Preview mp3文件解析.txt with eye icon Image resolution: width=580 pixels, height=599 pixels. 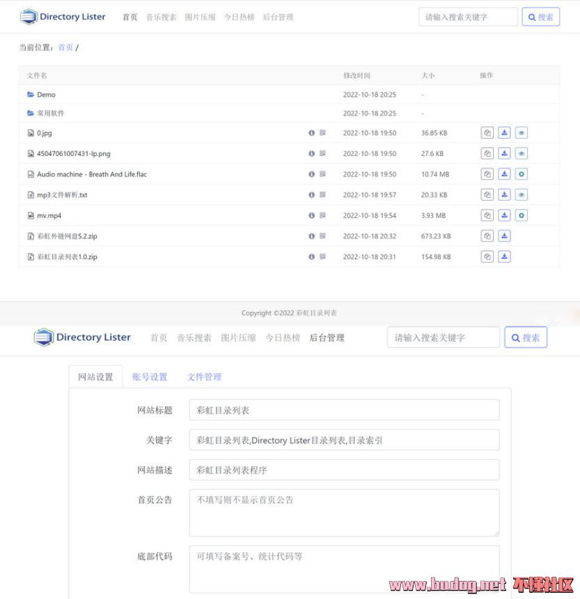[522, 195]
